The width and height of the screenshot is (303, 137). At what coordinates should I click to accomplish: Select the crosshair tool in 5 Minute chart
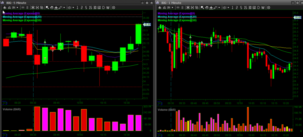(x=56, y=7)
